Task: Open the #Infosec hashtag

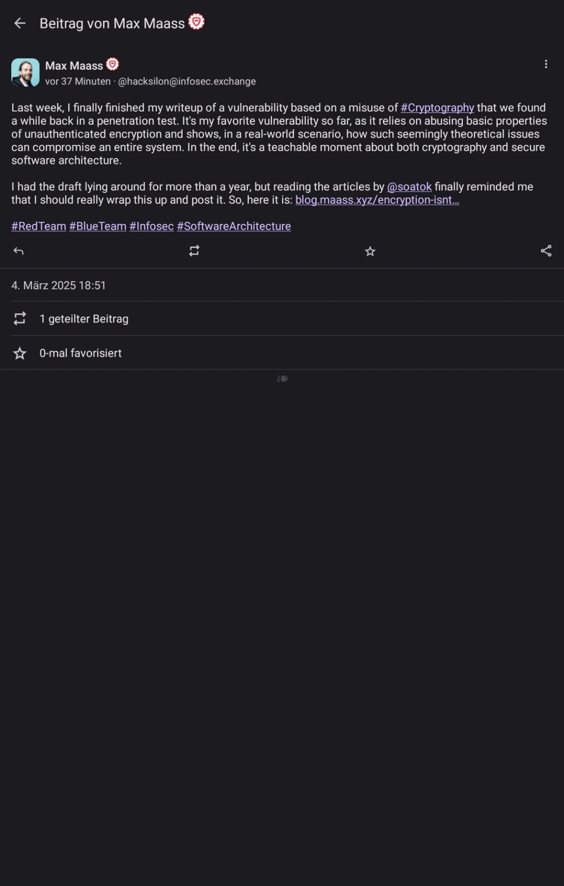Action: pyautogui.click(x=152, y=226)
